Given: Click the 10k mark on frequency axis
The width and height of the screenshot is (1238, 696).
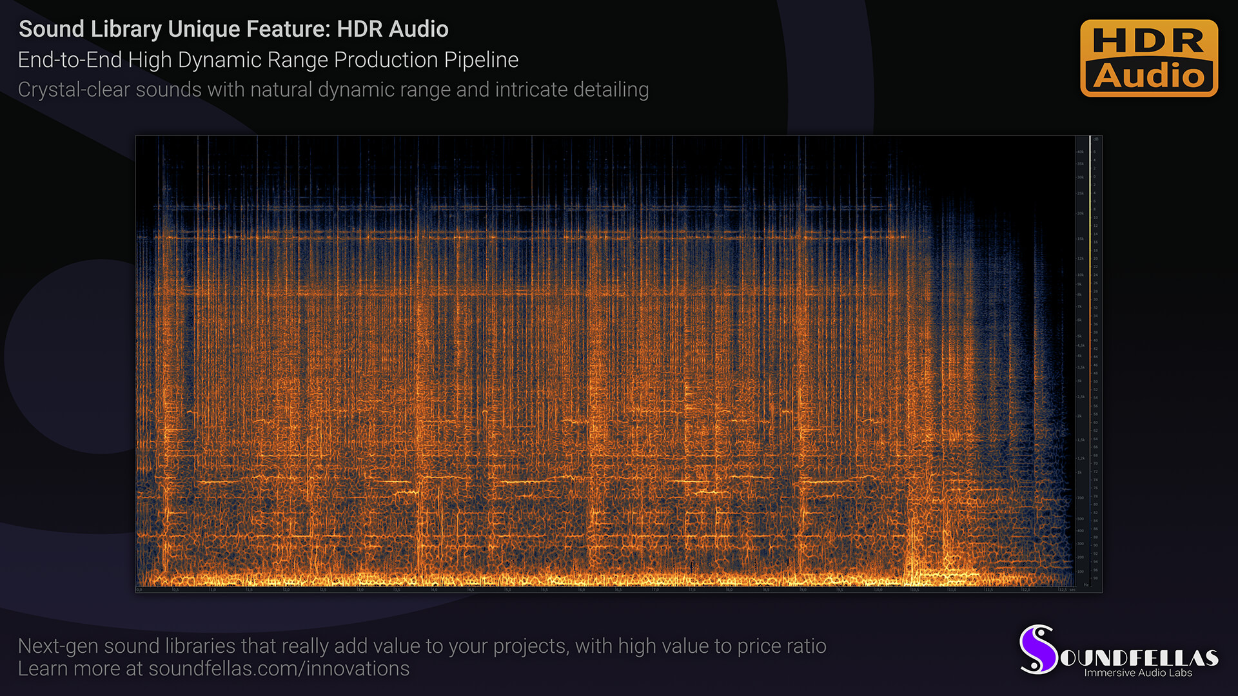Looking at the screenshot, I should click(x=1080, y=275).
